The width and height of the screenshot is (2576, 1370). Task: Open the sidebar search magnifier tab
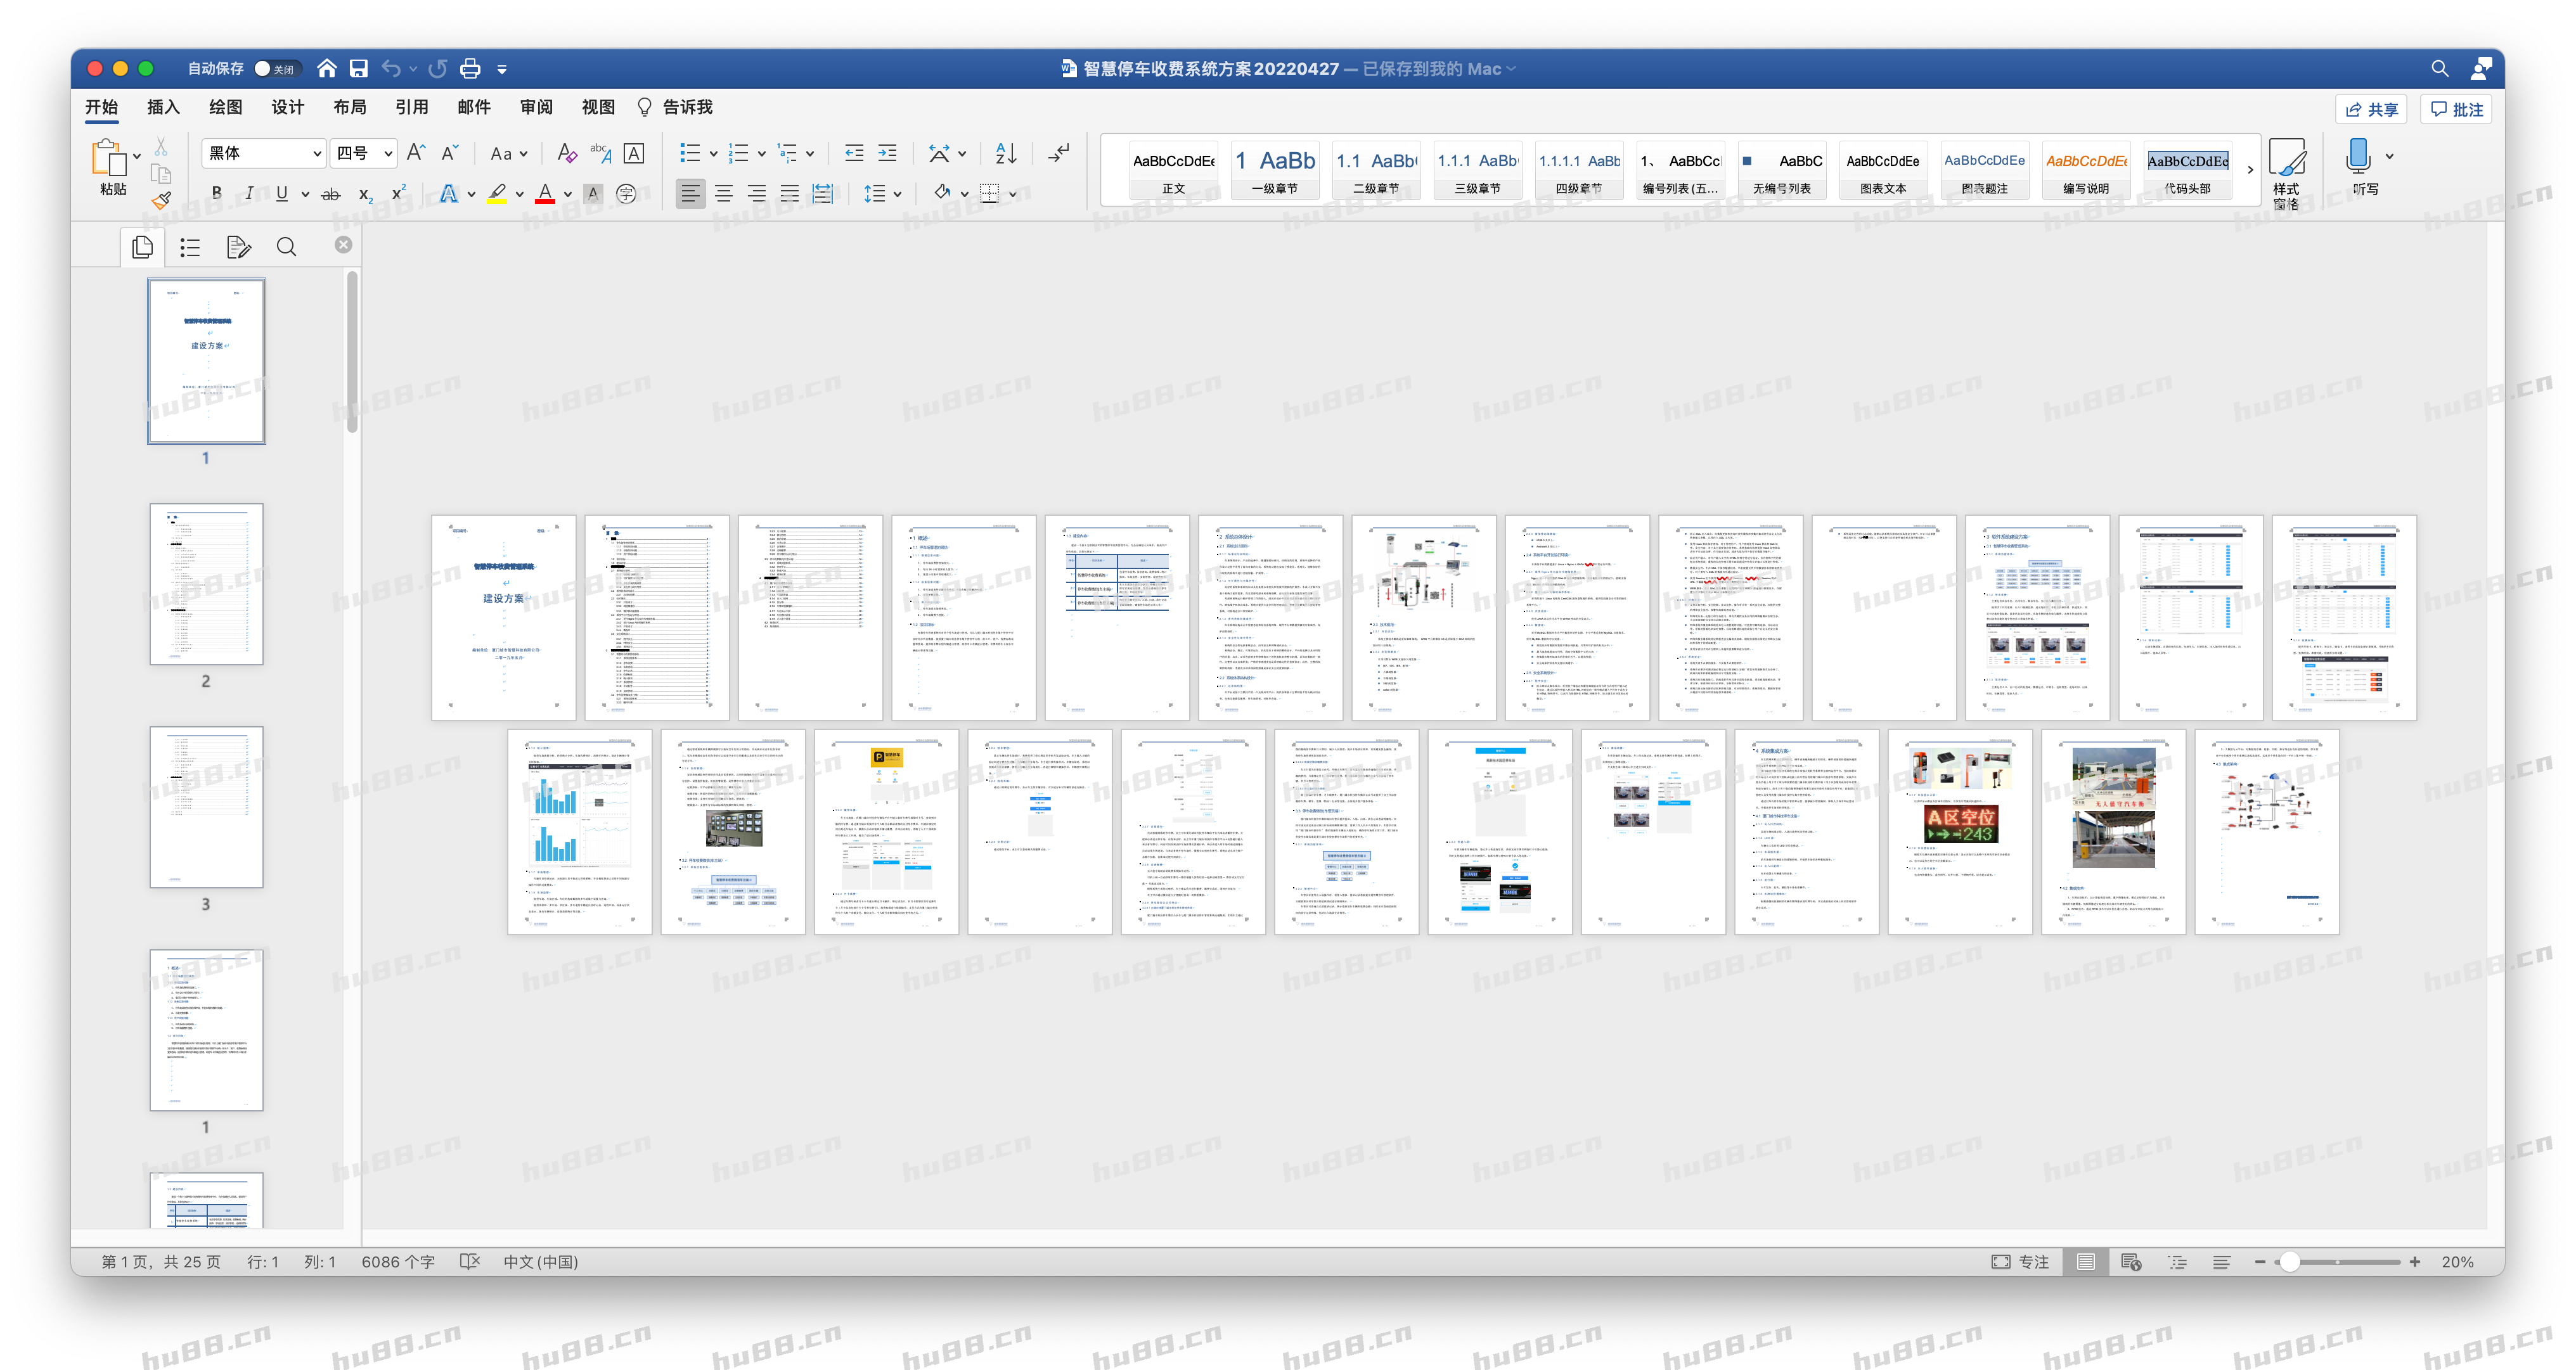(286, 247)
